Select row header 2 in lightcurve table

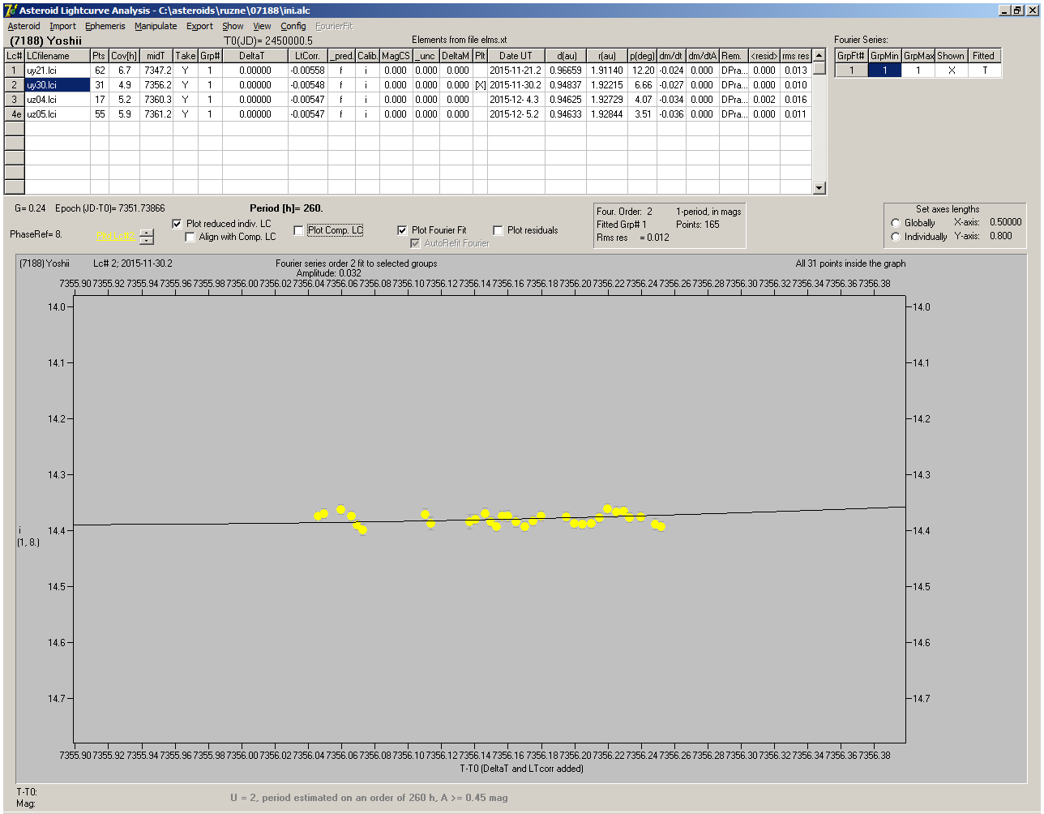click(x=14, y=85)
